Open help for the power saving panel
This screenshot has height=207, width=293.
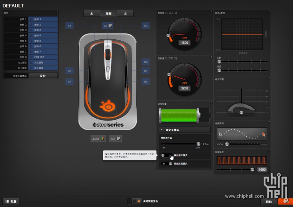click(x=211, y=103)
